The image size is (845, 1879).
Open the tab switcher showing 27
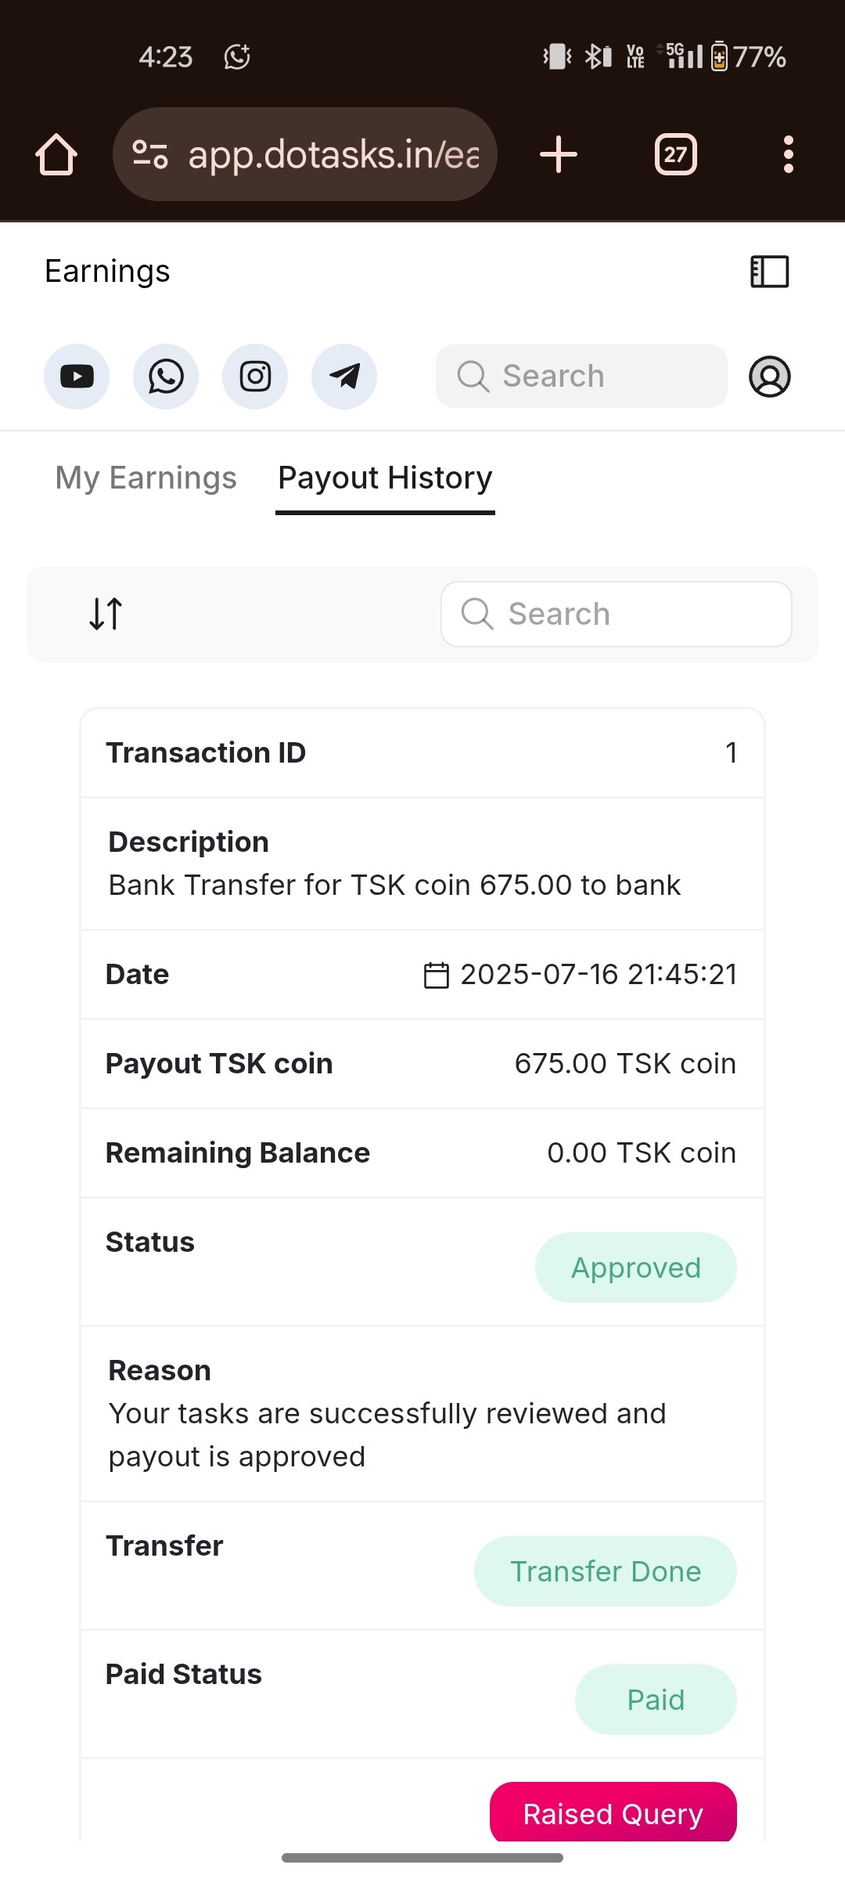tap(675, 154)
